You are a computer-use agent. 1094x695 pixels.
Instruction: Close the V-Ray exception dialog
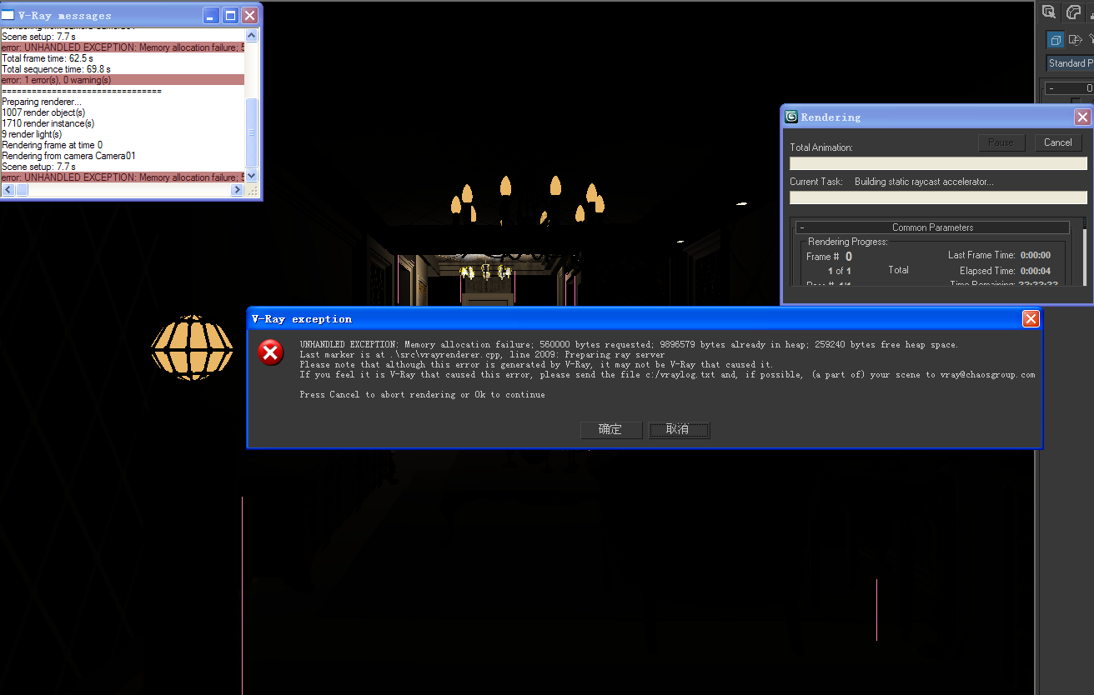click(x=1031, y=318)
